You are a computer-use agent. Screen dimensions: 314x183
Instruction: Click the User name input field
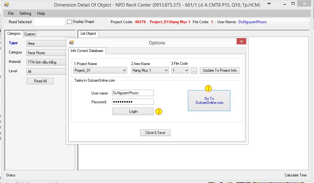point(133,93)
